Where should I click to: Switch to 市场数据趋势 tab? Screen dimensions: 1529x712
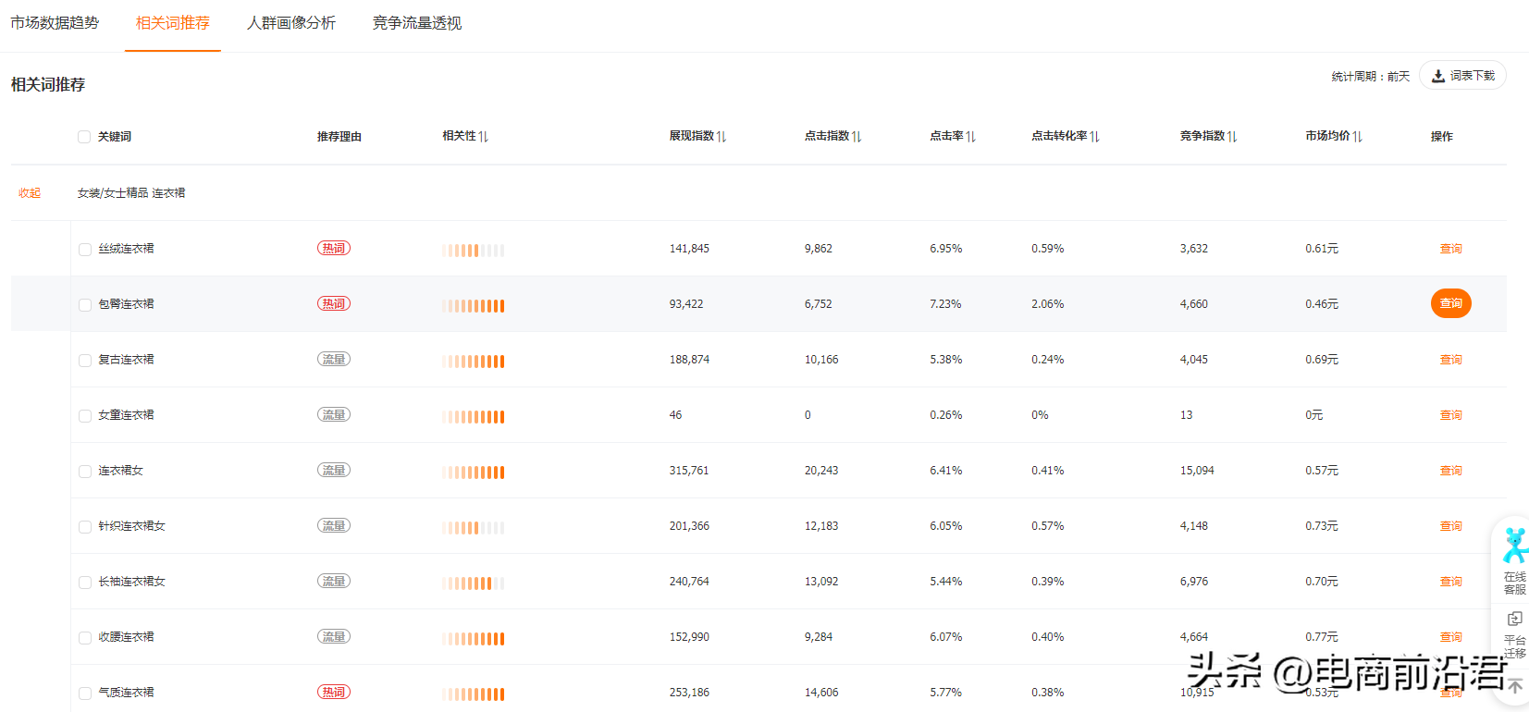tap(55, 23)
